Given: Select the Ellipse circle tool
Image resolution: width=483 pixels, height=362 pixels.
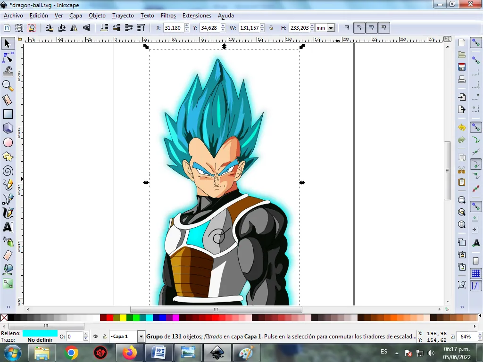Looking at the screenshot, I should tap(8, 142).
